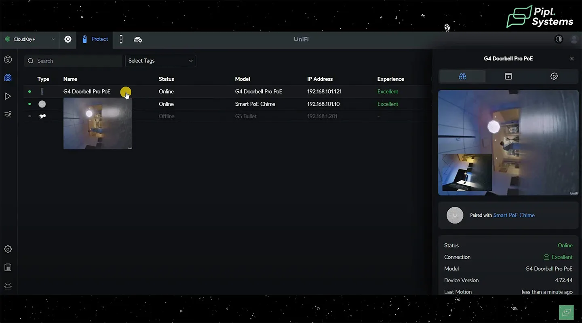
Task: Select the G5 Bullet model cell
Action: pos(246,116)
